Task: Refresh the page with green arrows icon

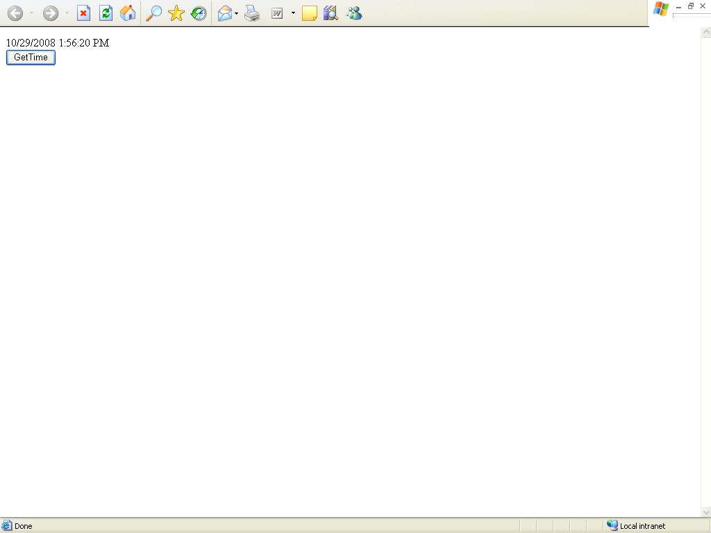Action: pos(106,13)
